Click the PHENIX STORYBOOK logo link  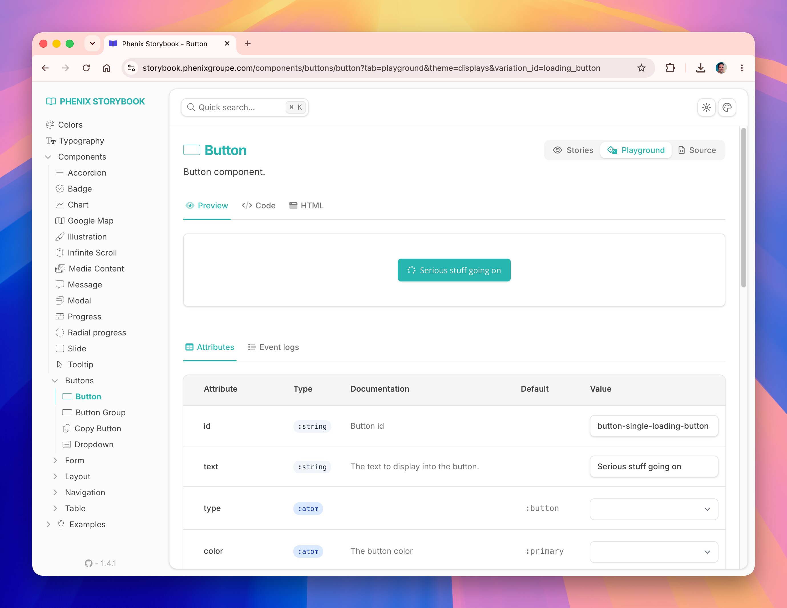pos(96,101)
